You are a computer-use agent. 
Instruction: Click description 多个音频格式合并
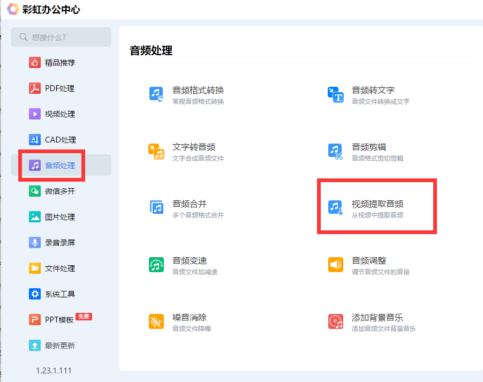[x=198, y=215]
